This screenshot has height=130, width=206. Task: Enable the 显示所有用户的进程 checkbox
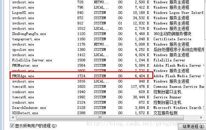pos(12,126)
